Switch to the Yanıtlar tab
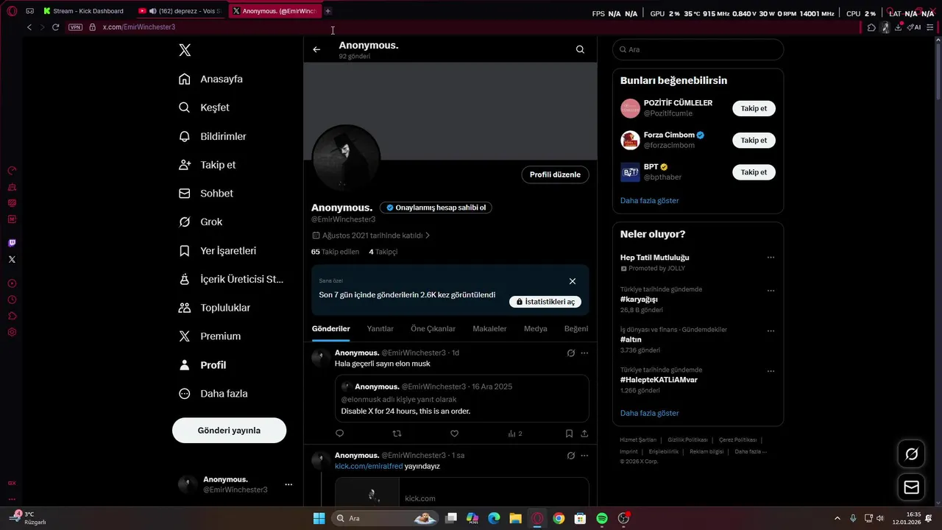The image size is (942, 530). (x=380, y=329)
